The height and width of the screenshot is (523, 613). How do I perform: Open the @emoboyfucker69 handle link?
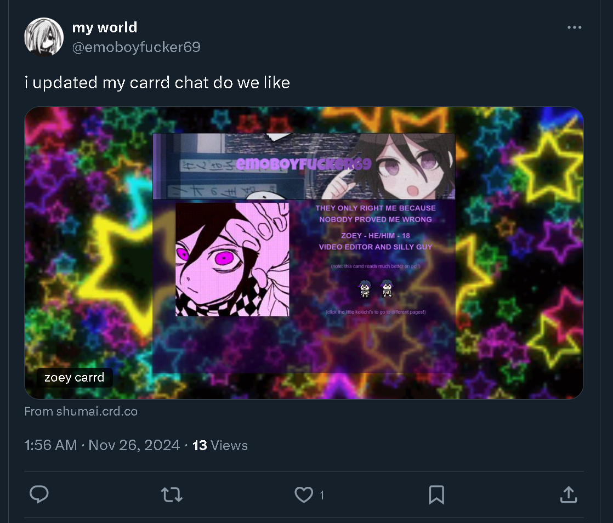click(x=136, y=47)
